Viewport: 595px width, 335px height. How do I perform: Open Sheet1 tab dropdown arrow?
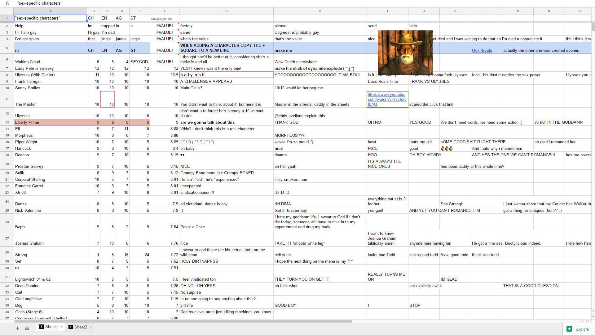[x=61, y=327]
